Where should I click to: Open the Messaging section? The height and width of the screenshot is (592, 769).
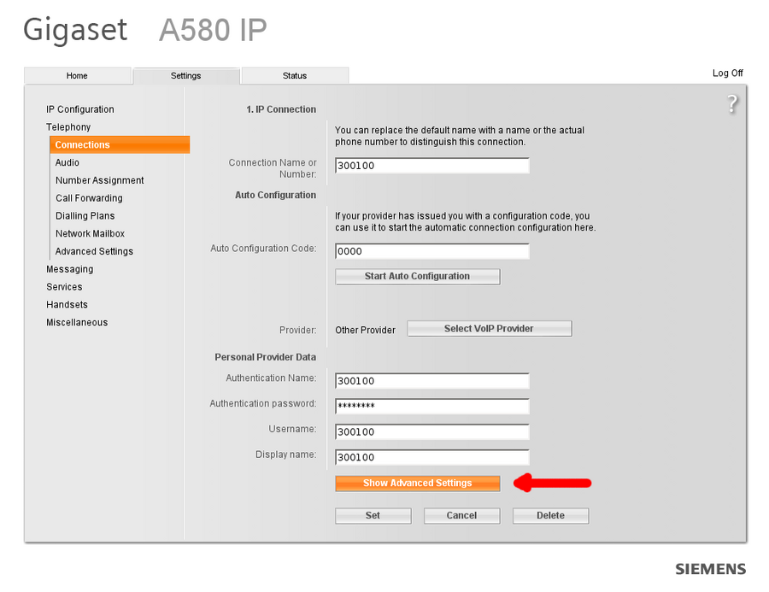(69, 269)
